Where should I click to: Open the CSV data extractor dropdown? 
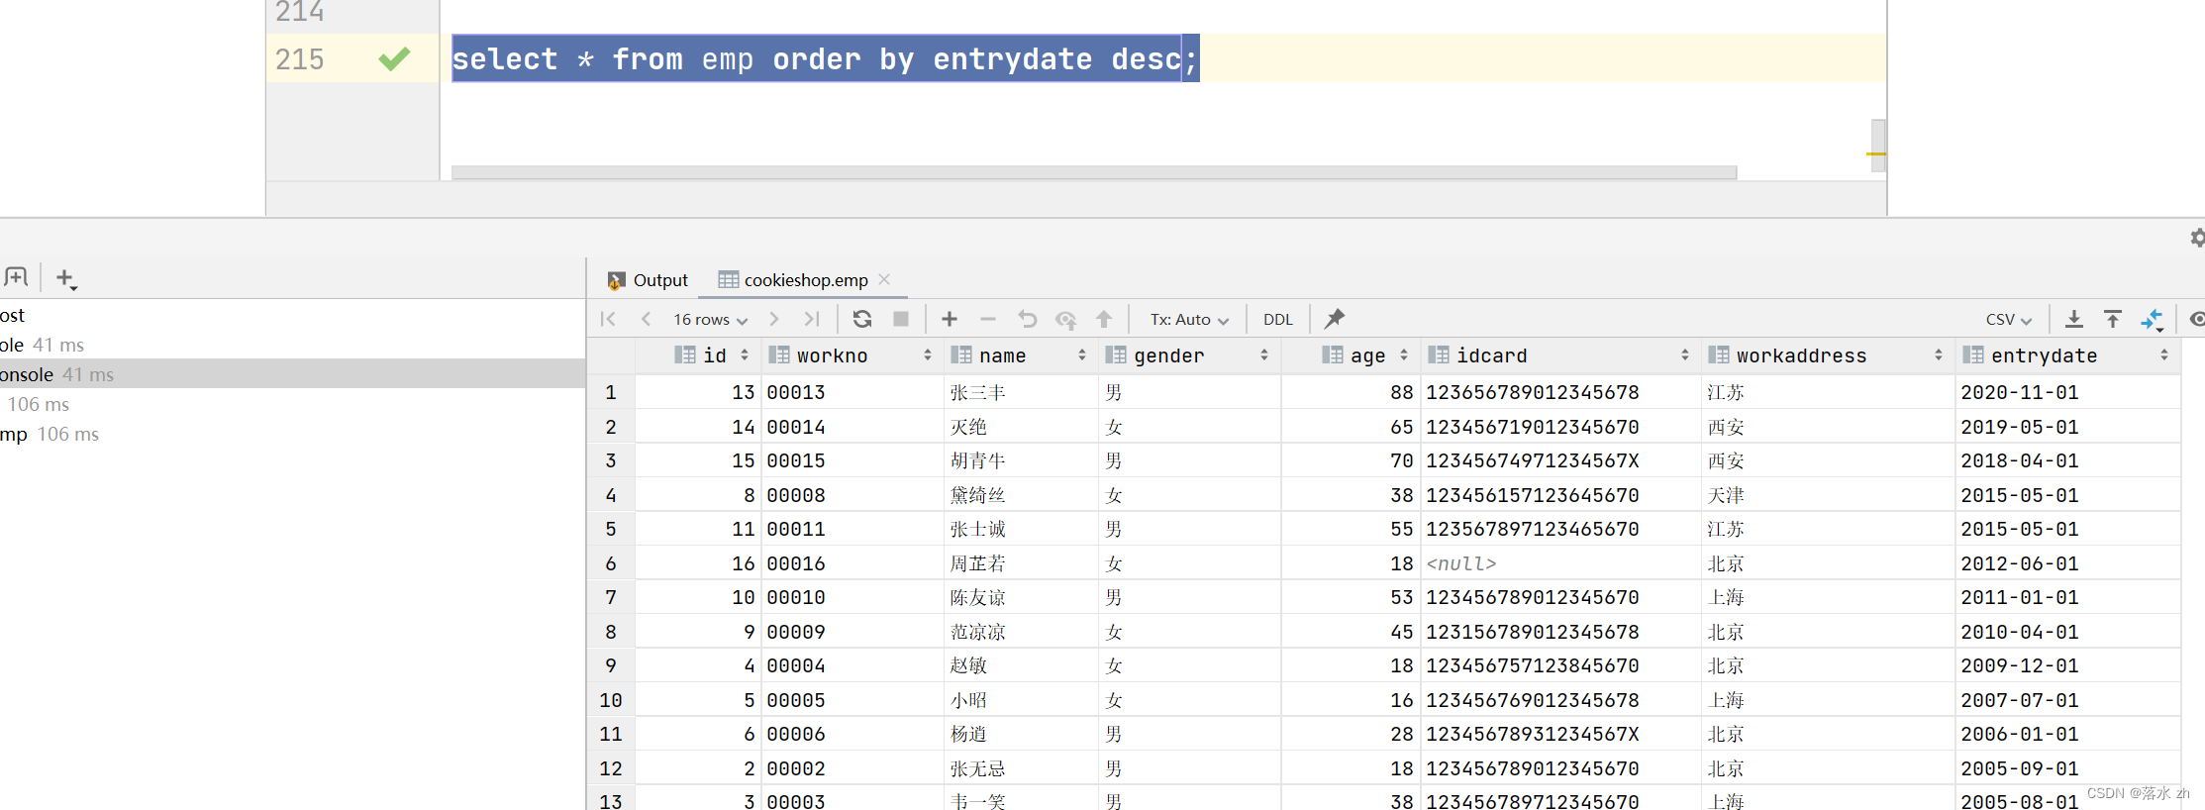coord(2009,319)
